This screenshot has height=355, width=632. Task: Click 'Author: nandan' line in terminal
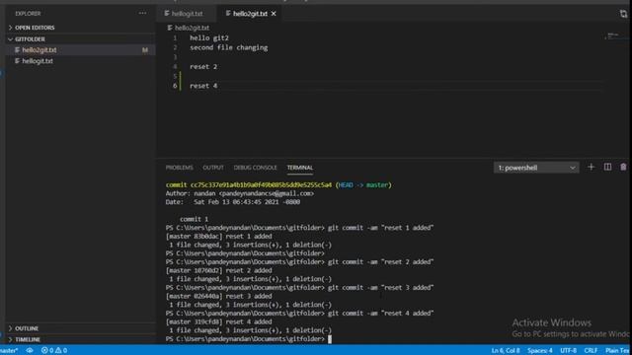240,193
